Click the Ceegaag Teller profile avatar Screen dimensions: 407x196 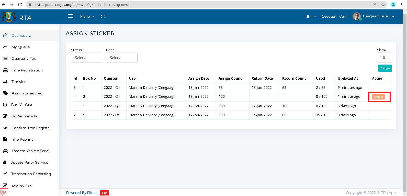357,16
